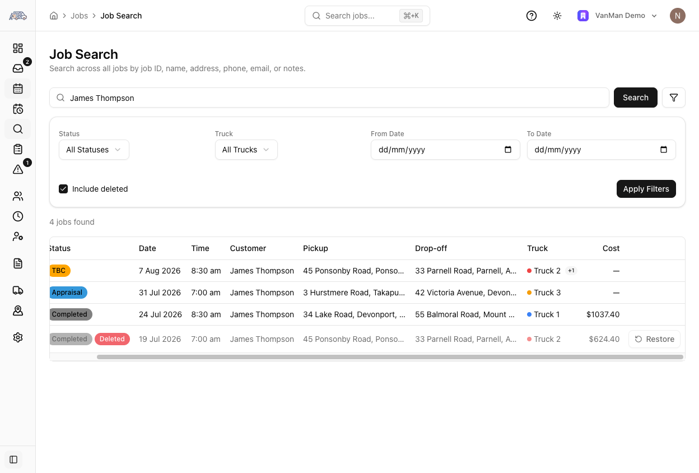Click the 31 Jul 2026 date cell
The height and width of the screenshot is (473, 699).
point(160,293)
